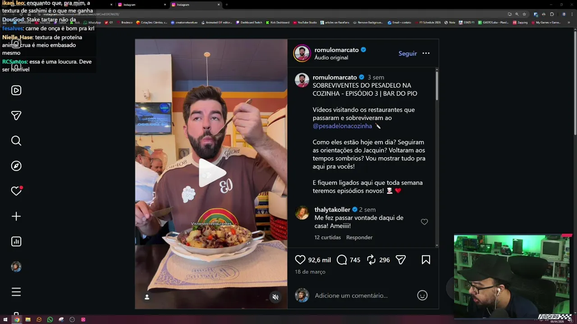Open Instagram Reels from sidebar
Viewport: 577px width, 324px height.
click(16, 90)
